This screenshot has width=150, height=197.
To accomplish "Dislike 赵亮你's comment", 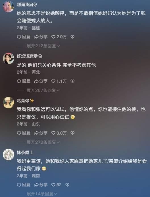I will tap(72, 133).
